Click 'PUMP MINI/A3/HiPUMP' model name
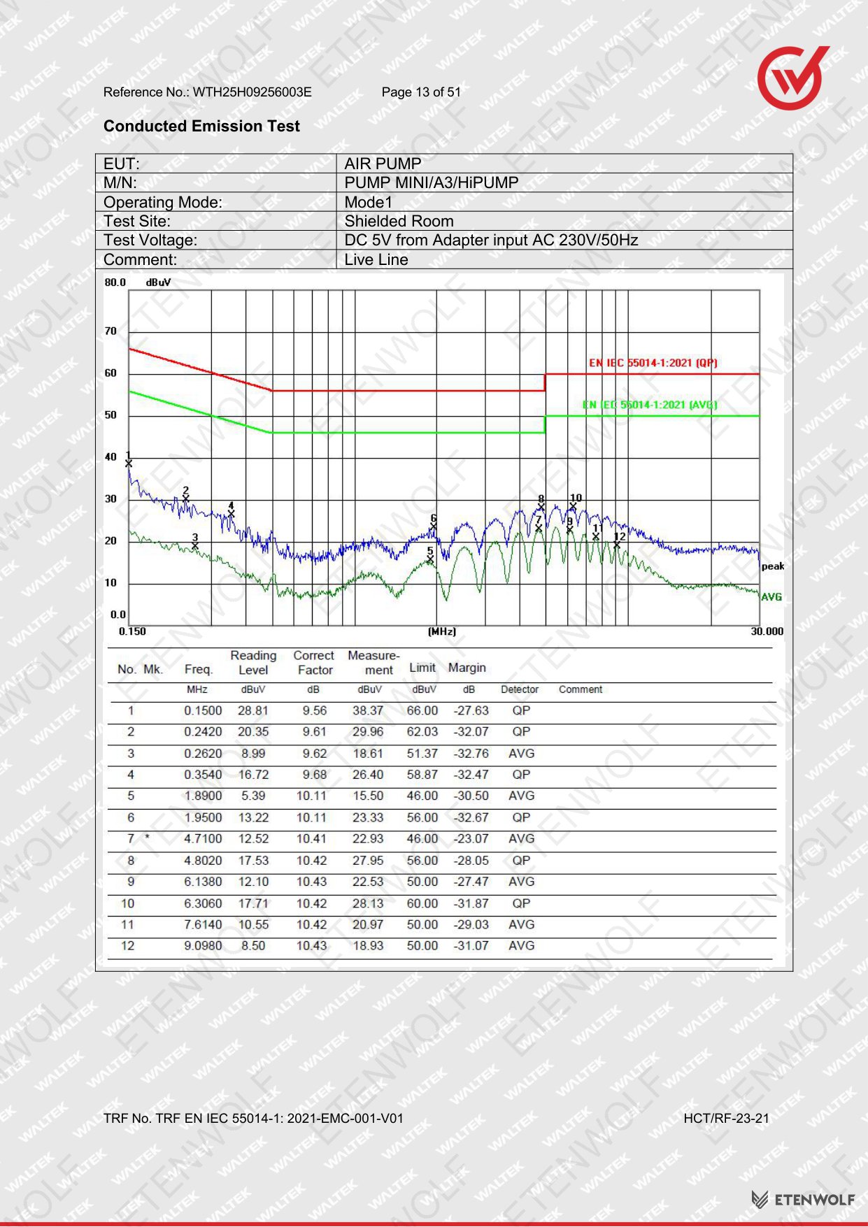Image resolution: width=868 pixels, height=1227 pixels. pyautogui.click(x=432, y=182)
